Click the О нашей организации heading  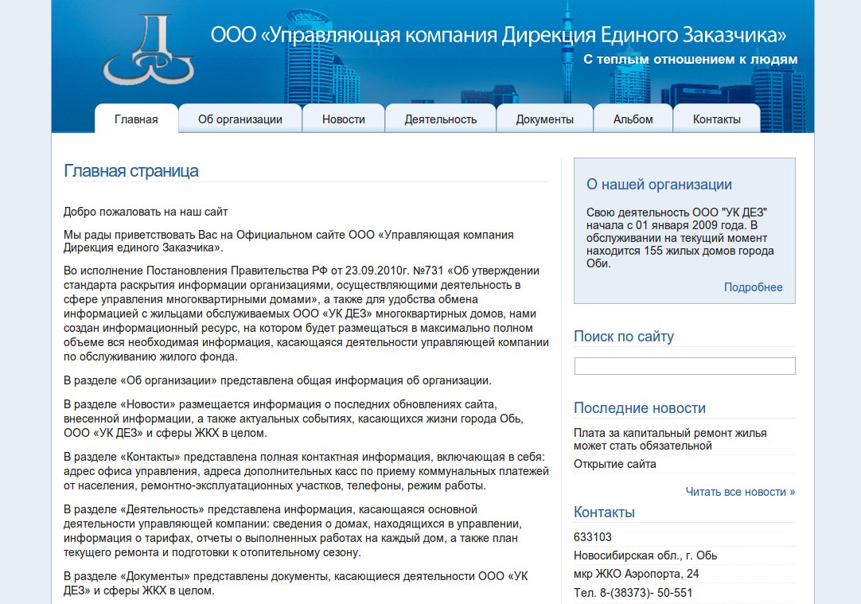coord(659,185)
